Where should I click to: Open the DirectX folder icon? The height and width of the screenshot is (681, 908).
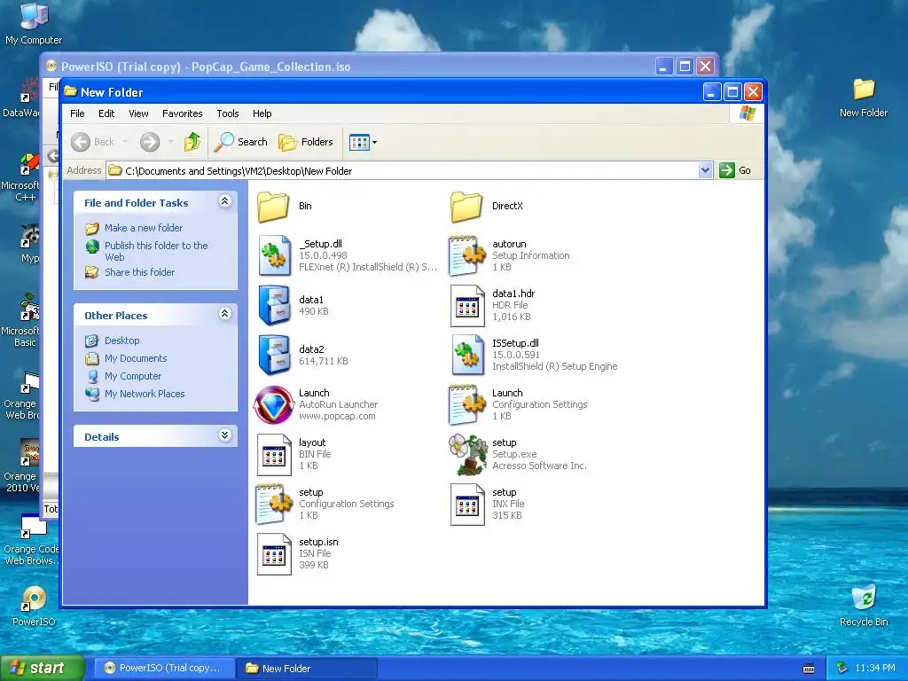(466, 206)
